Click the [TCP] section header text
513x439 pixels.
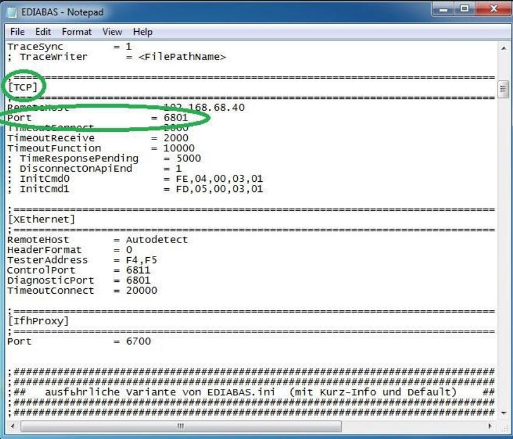(22, 87)
